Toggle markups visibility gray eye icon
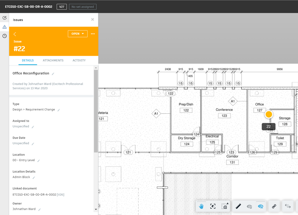The height and width of the screenshot is (215, 298). coord(249,206)
